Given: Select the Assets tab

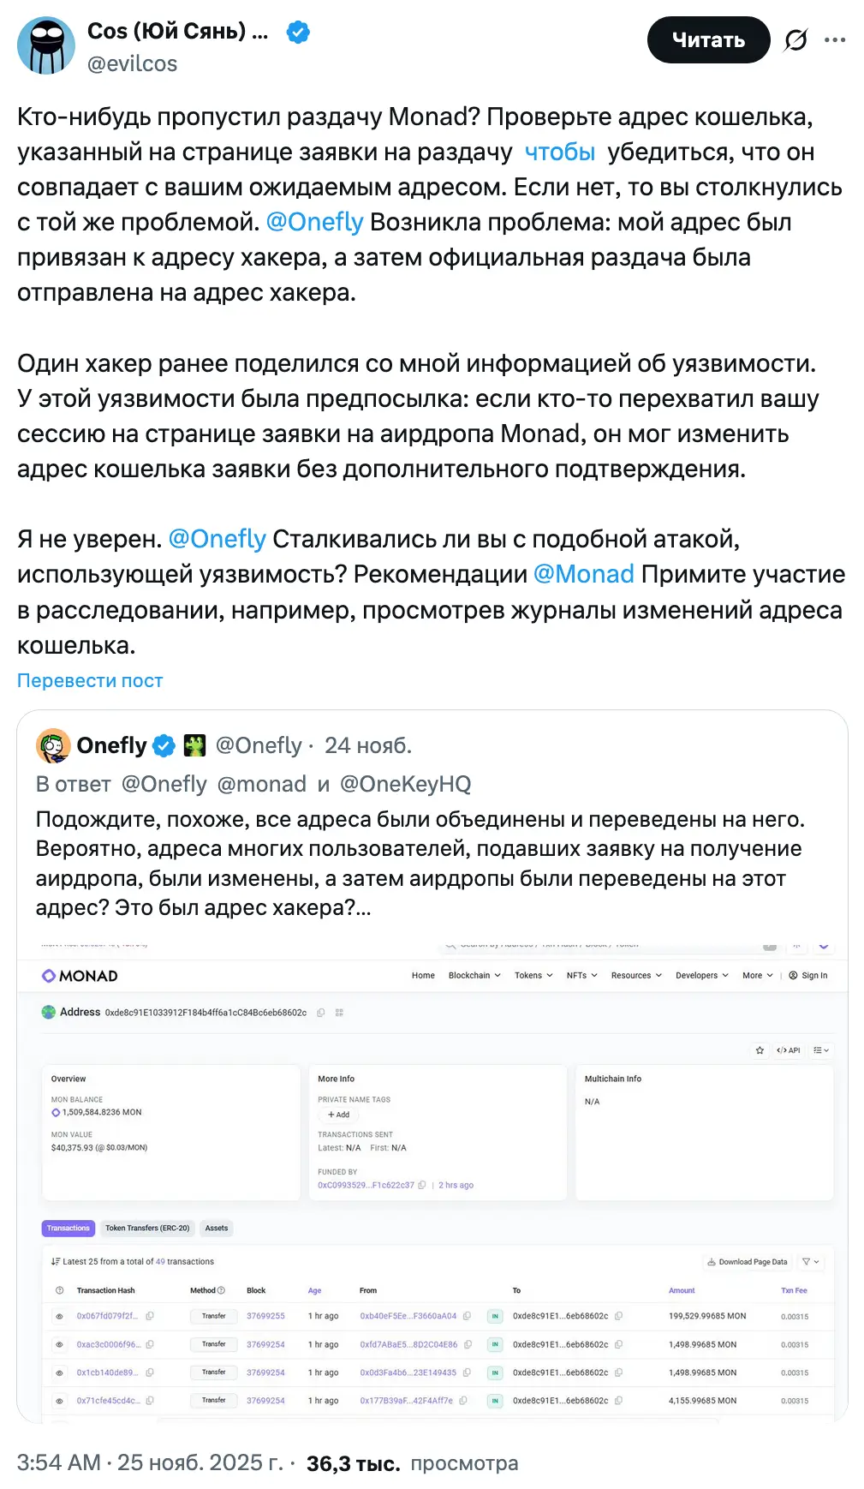Looking at the screenshot, I should (217, 1229).
